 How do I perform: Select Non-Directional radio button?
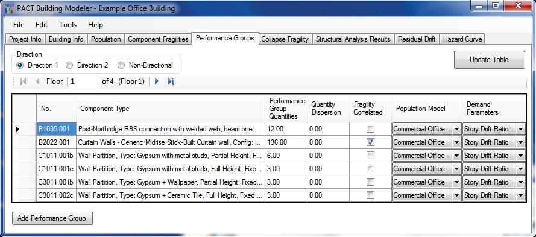[x=121, y=65]
